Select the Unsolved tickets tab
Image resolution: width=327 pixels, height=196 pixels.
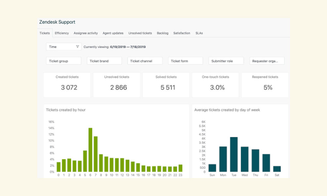[140, 33]
